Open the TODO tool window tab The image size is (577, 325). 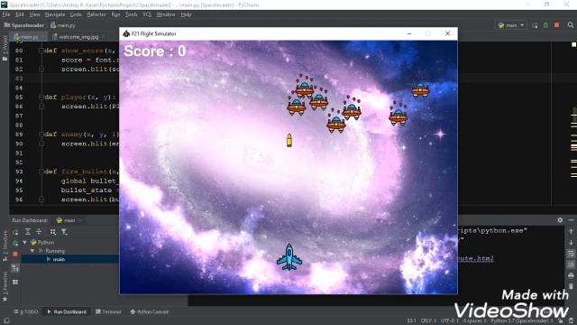pos(26,312)
